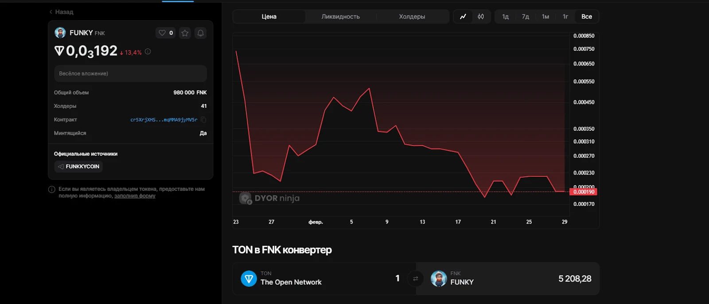Click the TON logo in the converter
The width and height of the screenshot is (709, 304).
[249, 278]
